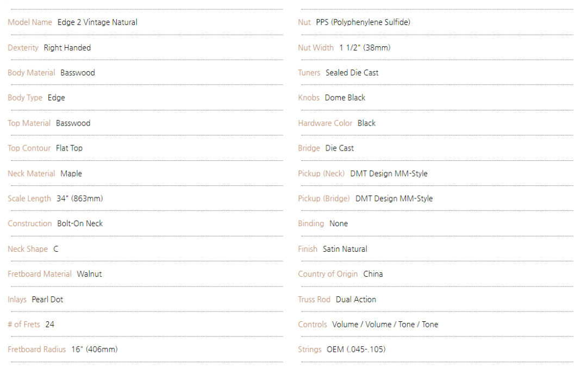Click the Volume / Volume / Tone / Tone controls text
The image size is (587, 367).
pos(385,325)
